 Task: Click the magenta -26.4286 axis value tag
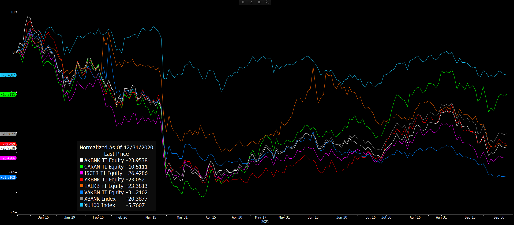coord(9,158)
